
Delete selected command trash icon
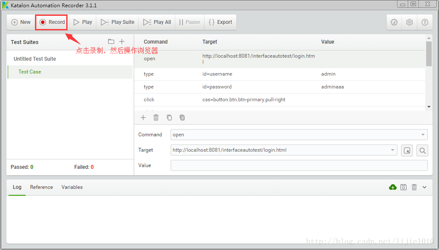tap(156, 118)
